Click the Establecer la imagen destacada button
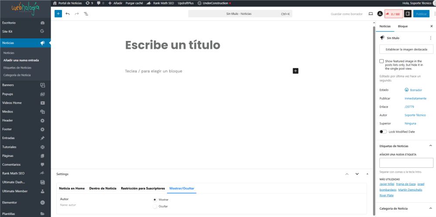 [406, 49]
